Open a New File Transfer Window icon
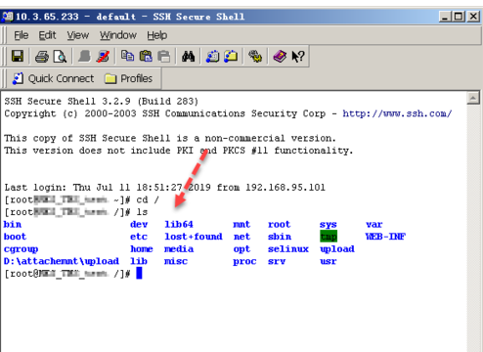The height and width of the screenshot is (352, 483). [231, 57]
